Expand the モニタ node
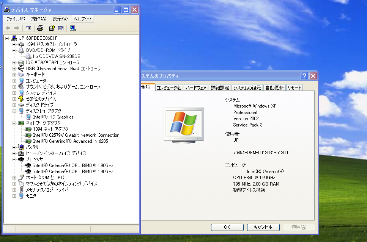Image resolution: width=367 pixels, height=242 pixels. [x=14, y=196]
